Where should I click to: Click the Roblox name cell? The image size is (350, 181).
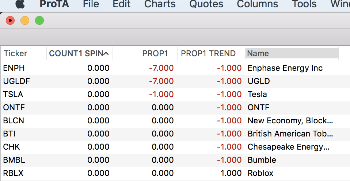click(x=260, y=173)
